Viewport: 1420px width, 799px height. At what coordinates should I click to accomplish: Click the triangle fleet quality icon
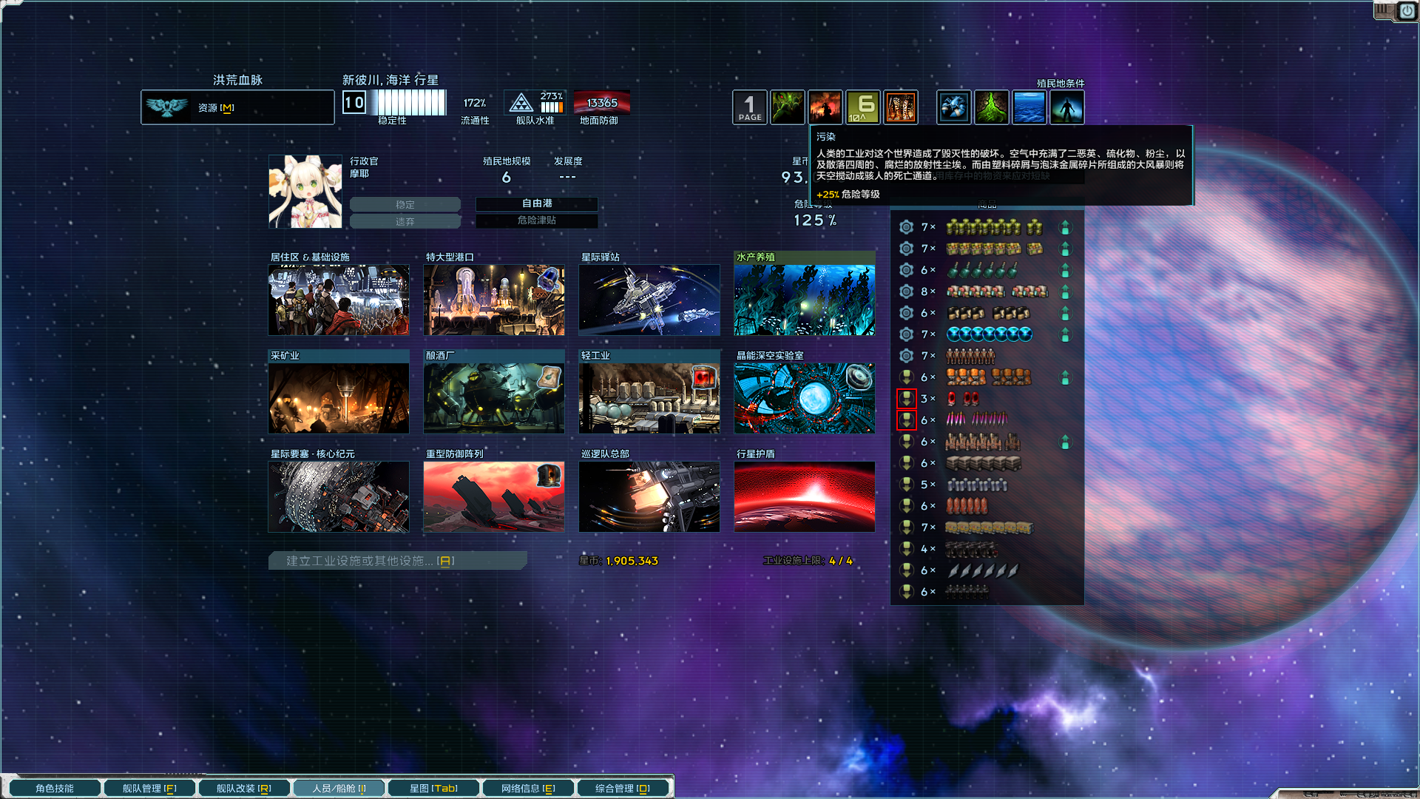(521, 103)
